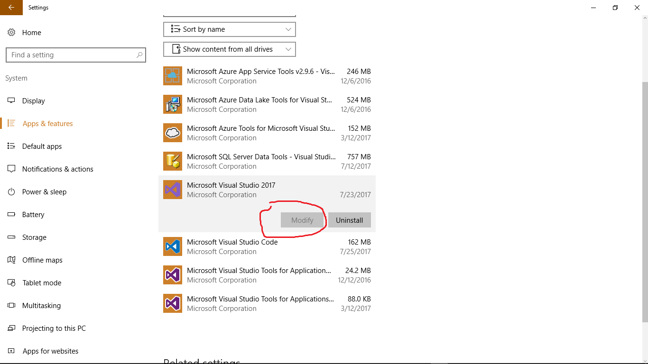Select Microsoft Visual Studio Code entry

click(x=267, y=246)
